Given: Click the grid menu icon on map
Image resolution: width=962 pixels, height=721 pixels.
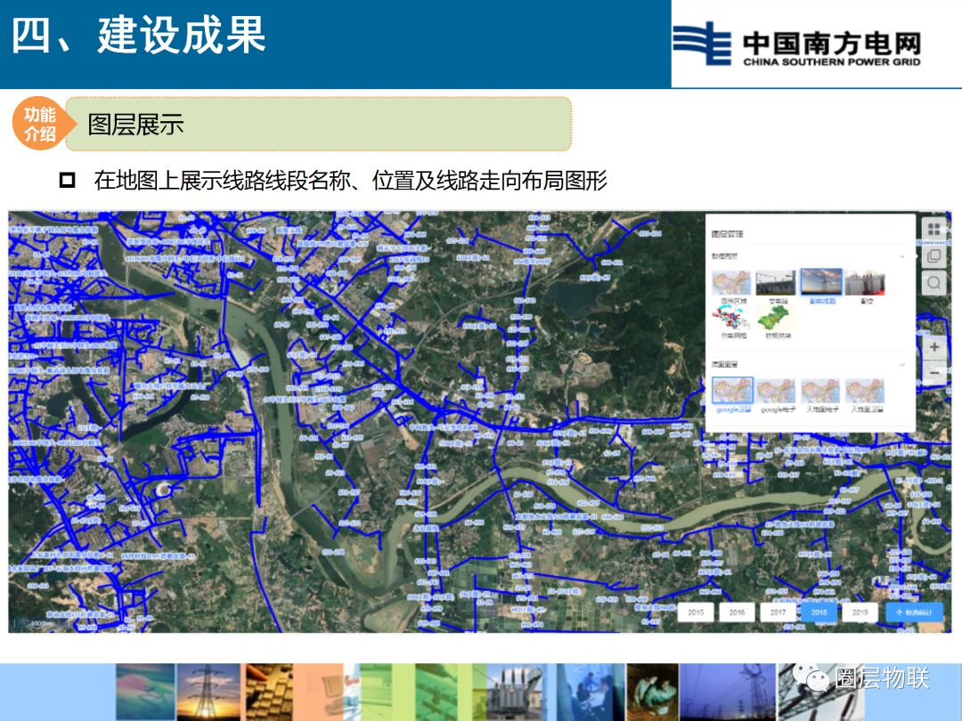Looking at the screenshot, I should coord(933,230).
